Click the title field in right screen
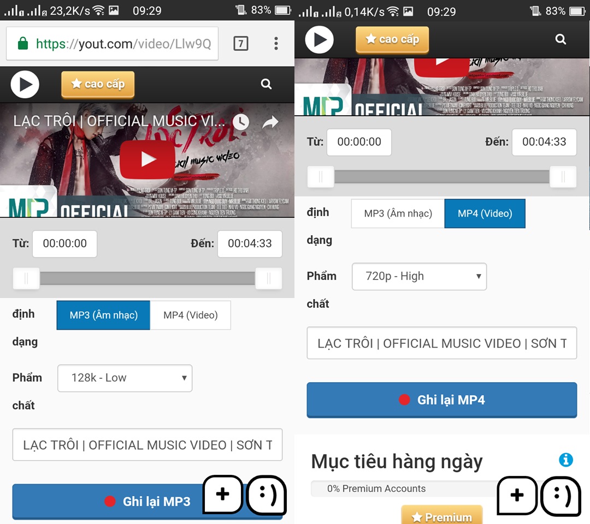The height and width of the screenshot is (524, 590). (442, 343)
